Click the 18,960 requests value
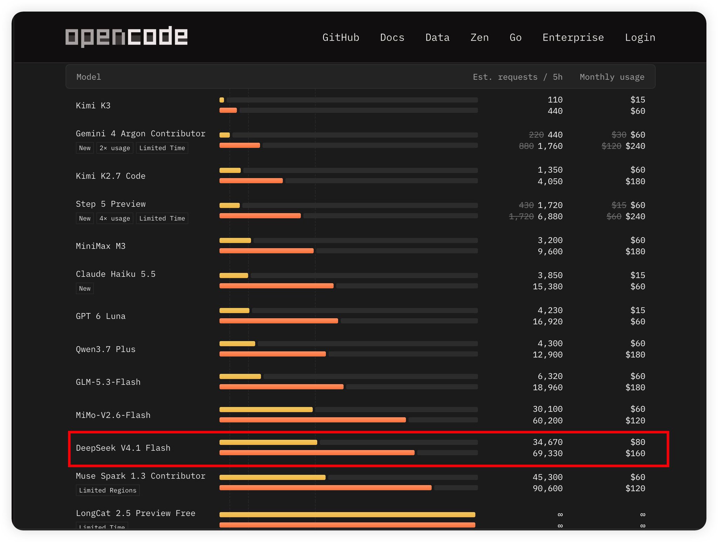Screen dimensions: 718x542 tap(548, 387)
